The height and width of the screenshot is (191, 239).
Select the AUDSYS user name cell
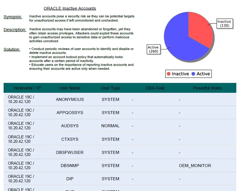70,126
